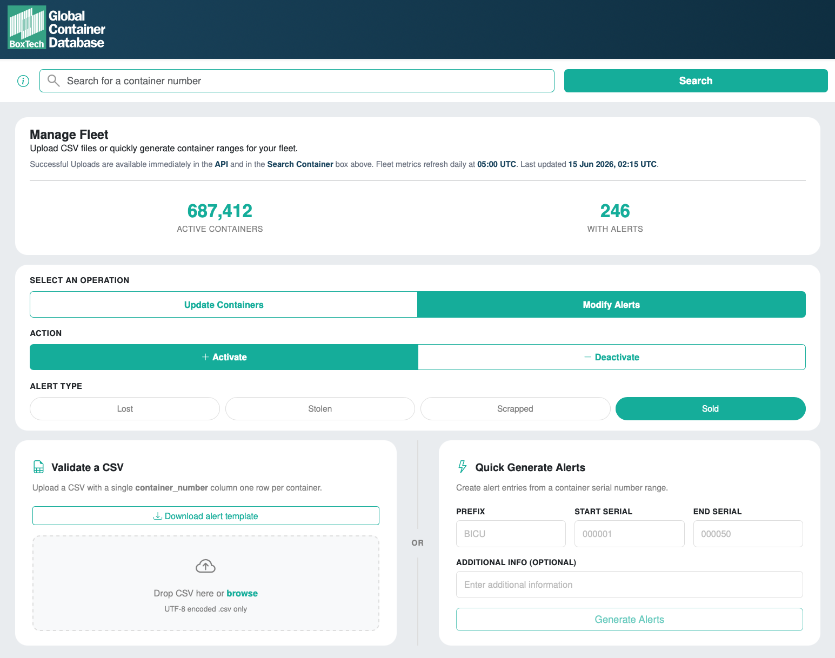This screenshot has height=658, width=835.
Task: Click the info circle icon beside search
Action: click(x=23, y=81)
